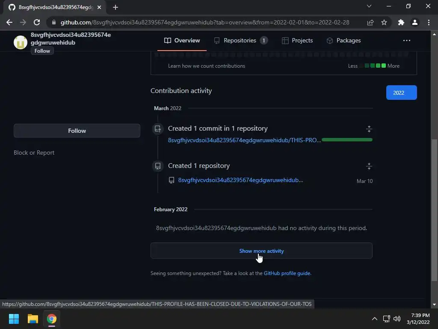
Task: Click the repository icon beside created repo link
Action: 172,180
